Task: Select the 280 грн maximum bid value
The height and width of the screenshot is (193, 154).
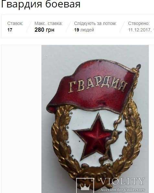Action: click(44, 30)
